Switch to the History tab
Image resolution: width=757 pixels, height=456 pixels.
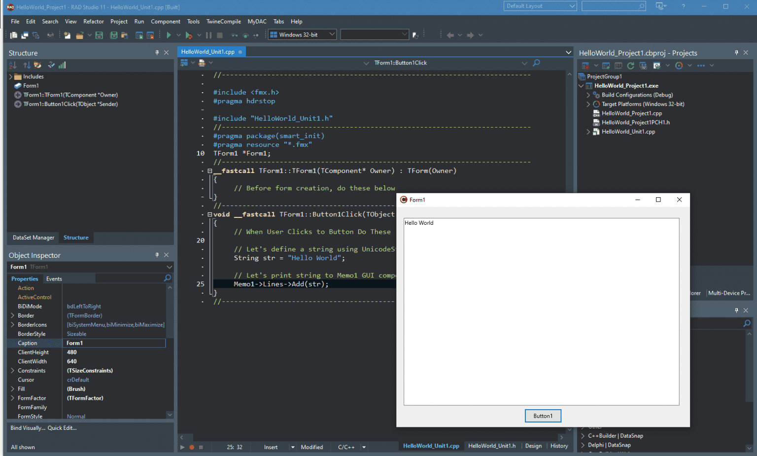click(559, 446)
